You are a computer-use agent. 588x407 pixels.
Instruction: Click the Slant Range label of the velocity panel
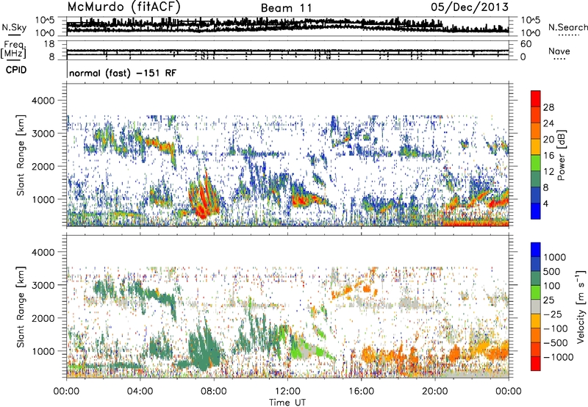click(21, 307)
